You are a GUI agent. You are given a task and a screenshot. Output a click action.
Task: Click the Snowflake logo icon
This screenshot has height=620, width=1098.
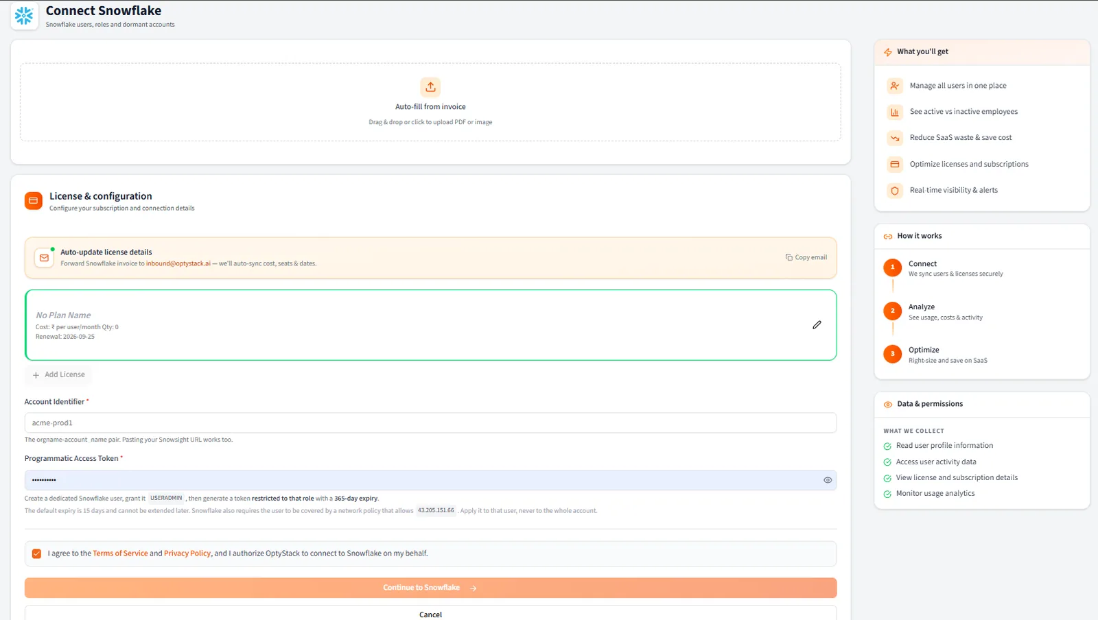[24, 16]
